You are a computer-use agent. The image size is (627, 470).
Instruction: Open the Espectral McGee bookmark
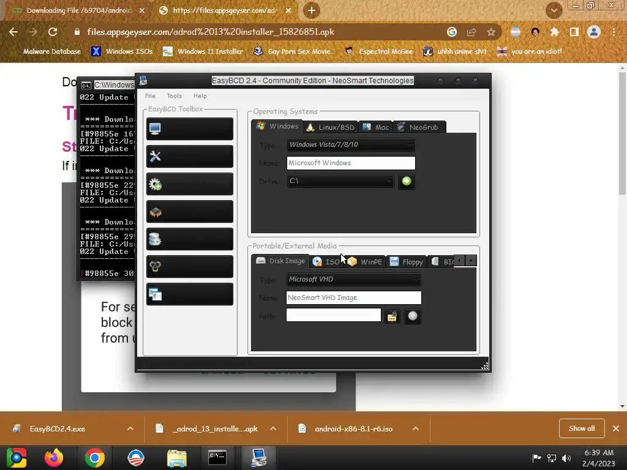[x=379, y=51]
